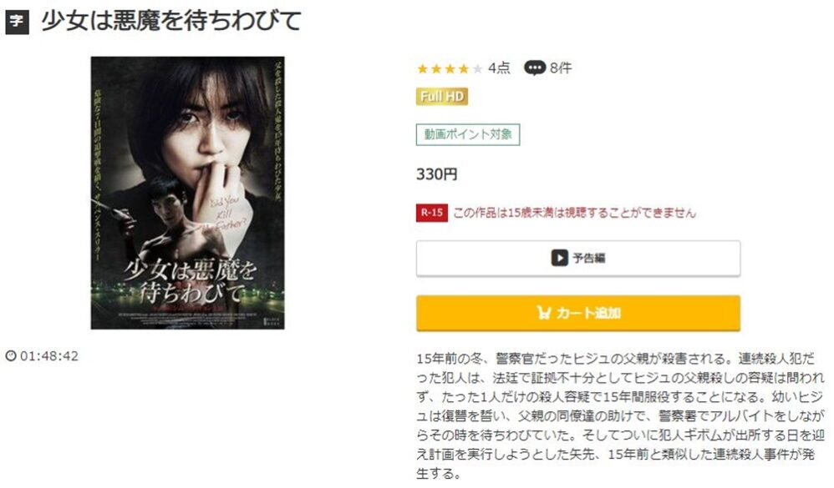Click the 動画ポイント対象 tag
Image resolution: width=834 pixels, height=488 pixels.
[468, 134]
